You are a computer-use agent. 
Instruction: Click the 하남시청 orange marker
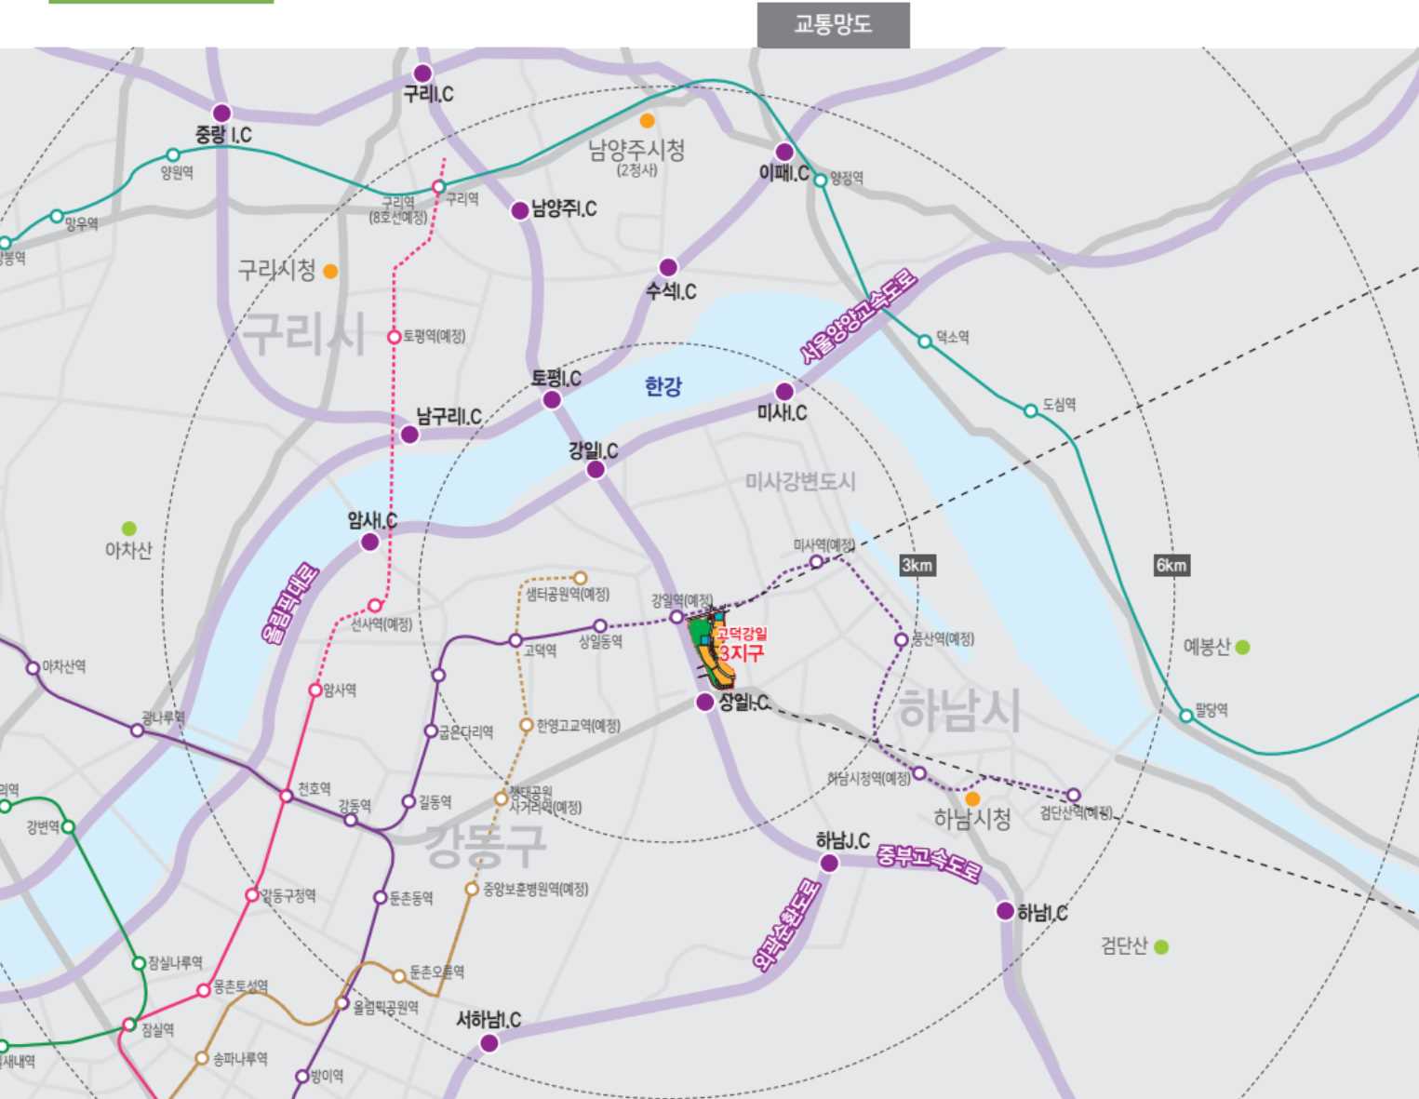[972, 798]
